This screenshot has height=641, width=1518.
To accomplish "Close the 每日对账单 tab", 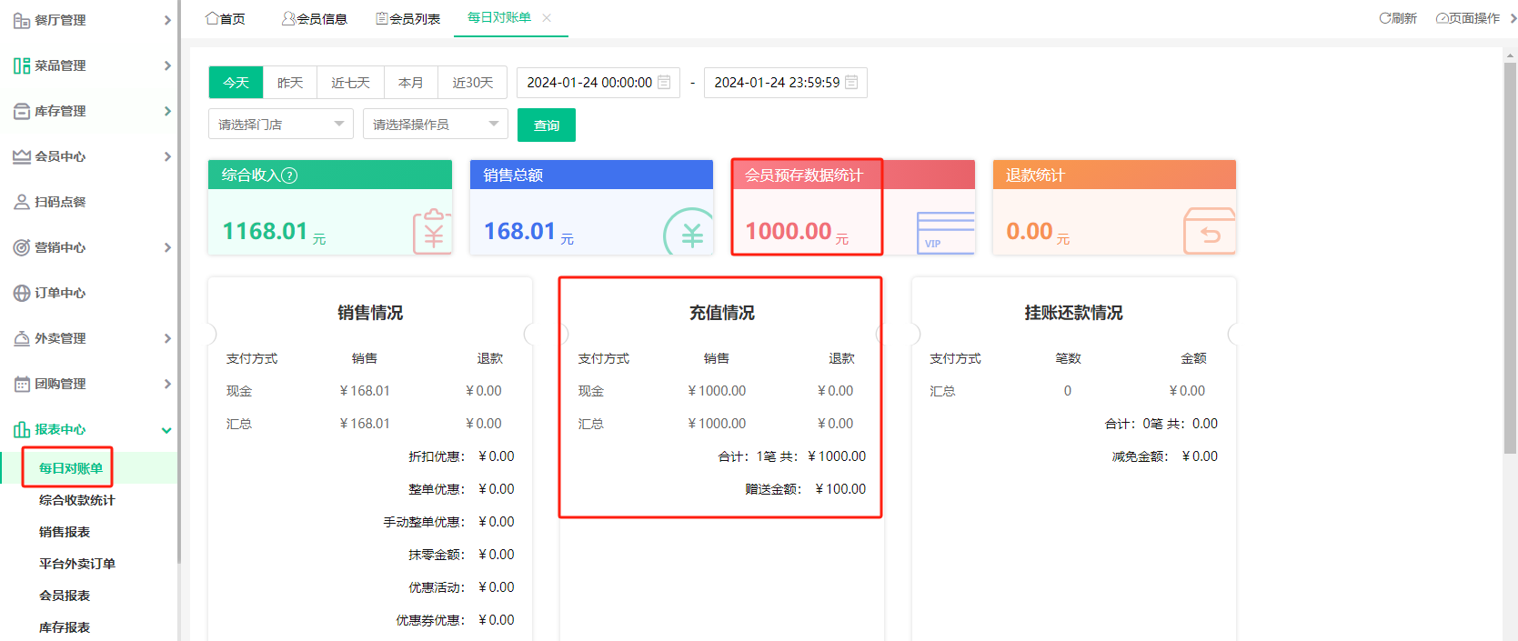I will click(x=547, y=17).
